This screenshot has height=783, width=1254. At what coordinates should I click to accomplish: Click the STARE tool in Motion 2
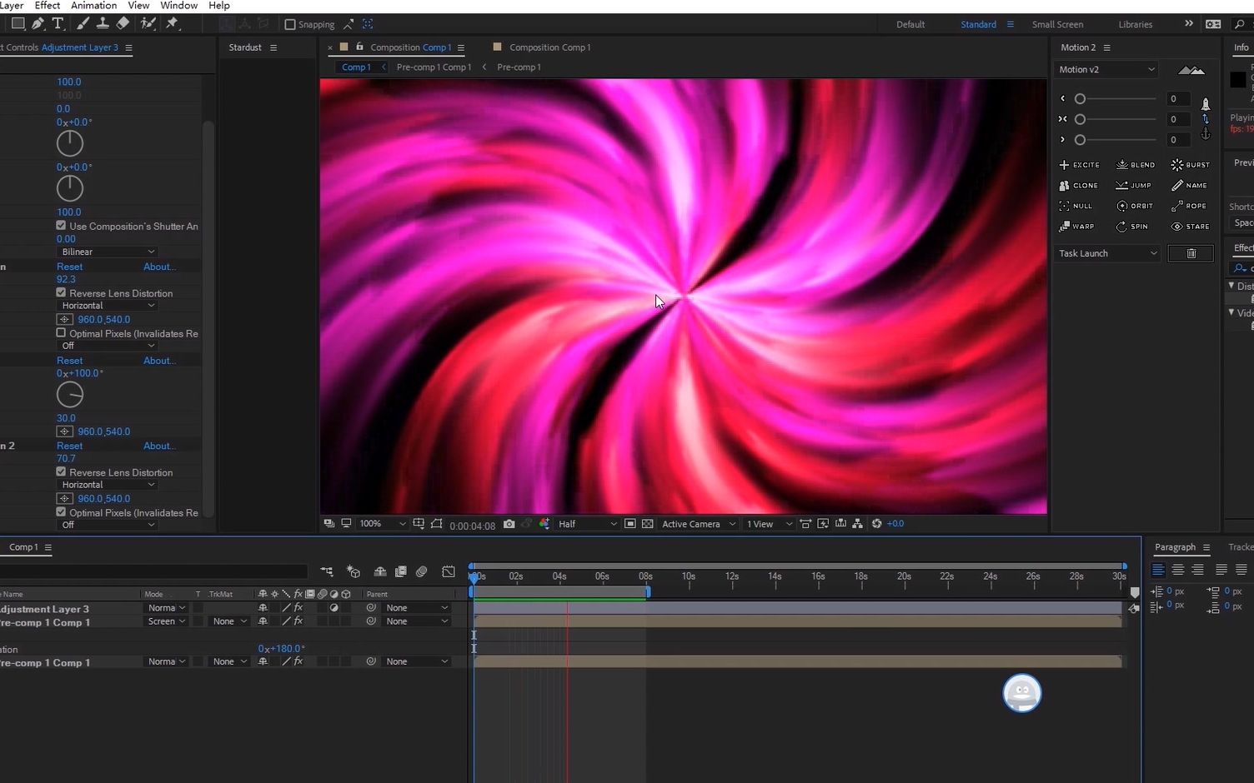(1191, 227)
